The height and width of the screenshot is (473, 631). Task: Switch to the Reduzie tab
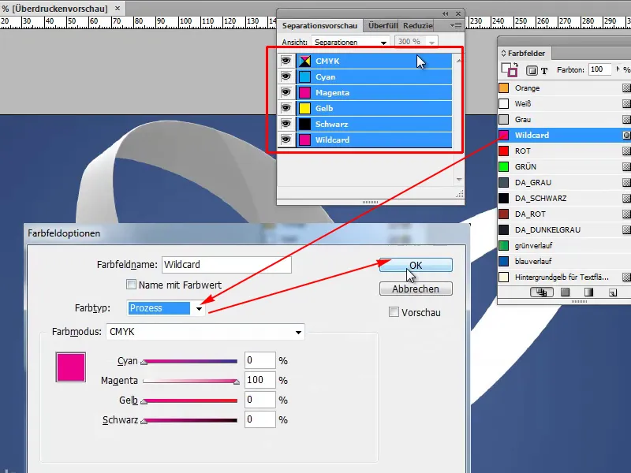coord(418,25)
